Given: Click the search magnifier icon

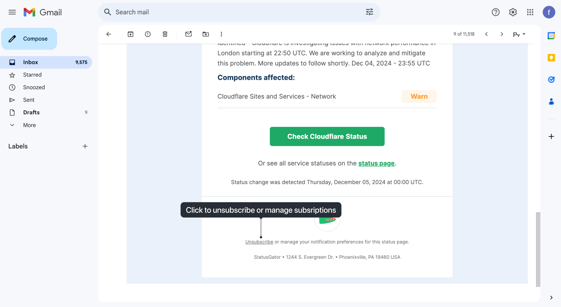Looking at the screenshot, I should click(108, 12).
